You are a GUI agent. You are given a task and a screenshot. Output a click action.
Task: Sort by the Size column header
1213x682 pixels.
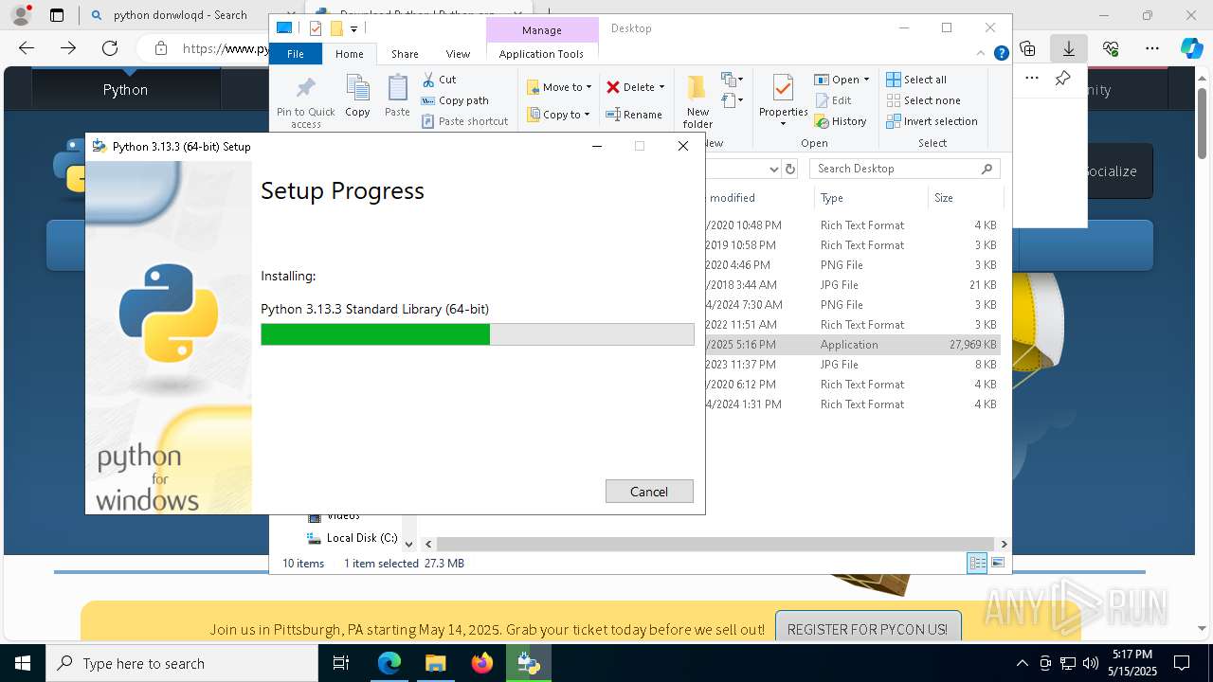(x=964, y=198)
